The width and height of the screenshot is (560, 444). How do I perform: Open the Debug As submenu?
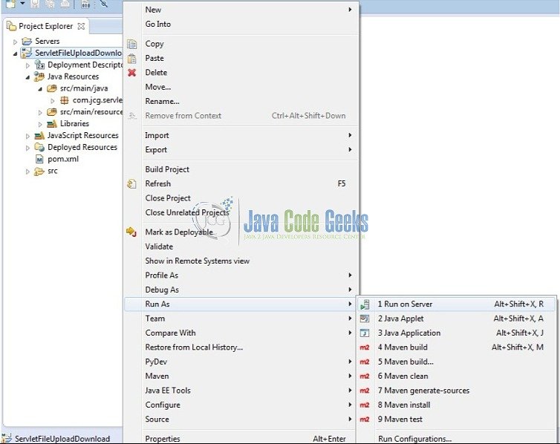241,290
